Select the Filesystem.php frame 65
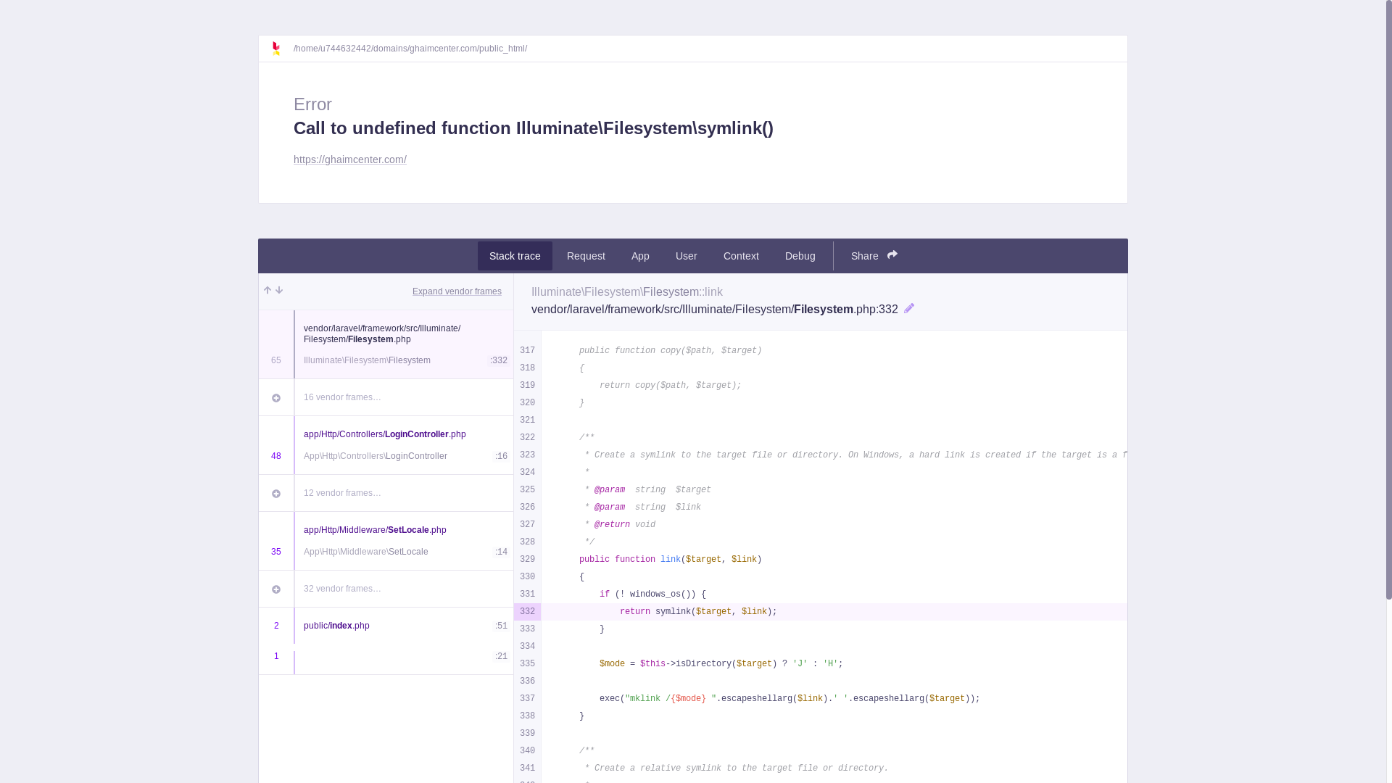1392x783 pixels. 386,344
